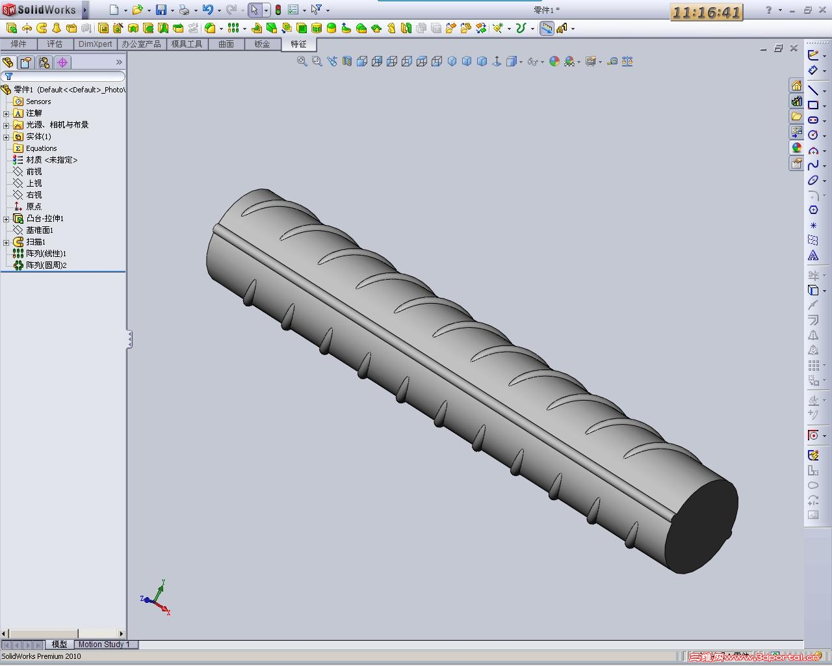Select the Polygon sketch tool

click(x=813, y=210)
